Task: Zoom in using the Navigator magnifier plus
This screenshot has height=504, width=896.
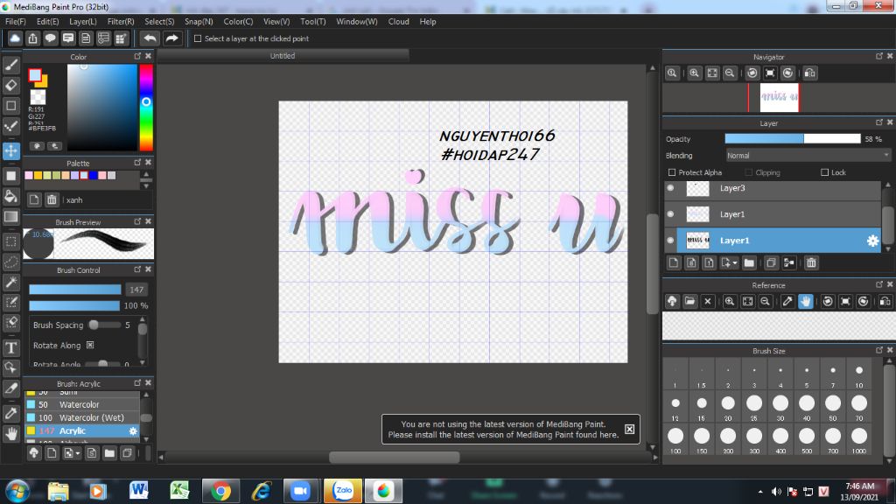Action: tap(694, 73)
